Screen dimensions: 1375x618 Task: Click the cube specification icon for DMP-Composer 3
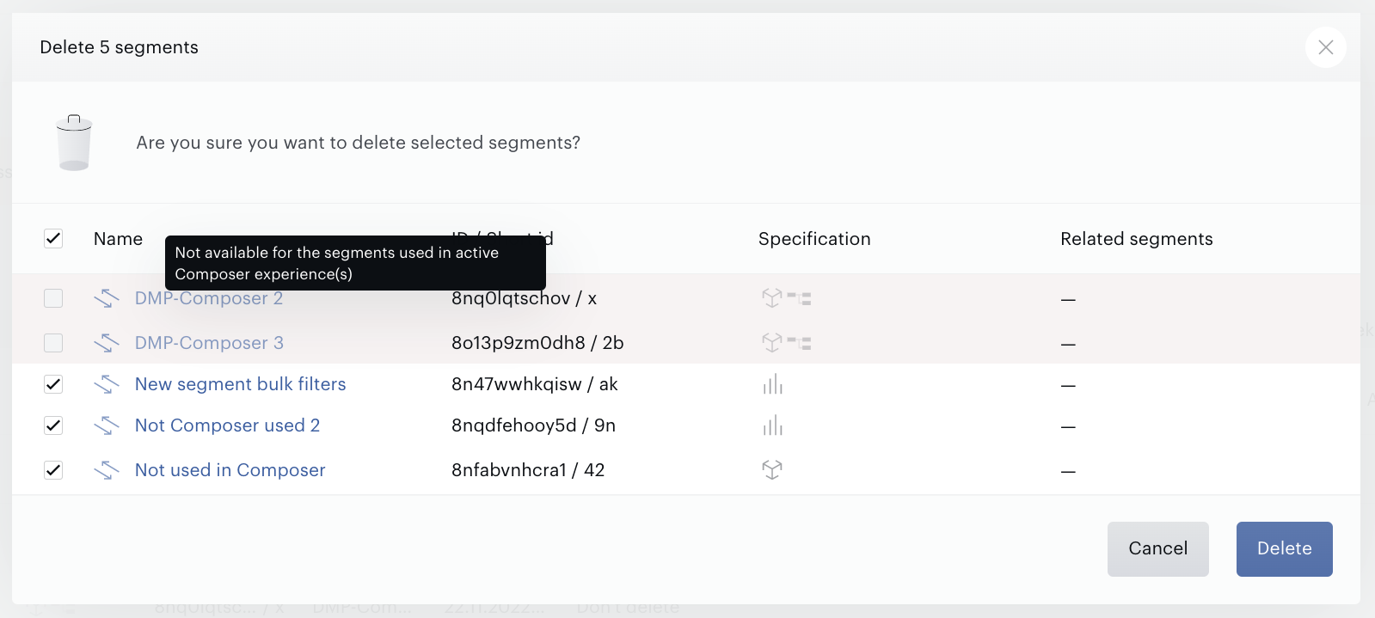pyautogui.click(x=772, y=342)
